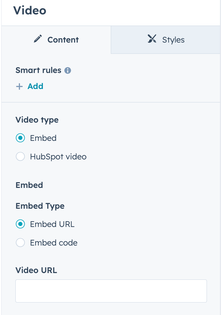Viewport: 221px width, 315px height.
Task: Select the Embed video type
Action: [20, 138]
